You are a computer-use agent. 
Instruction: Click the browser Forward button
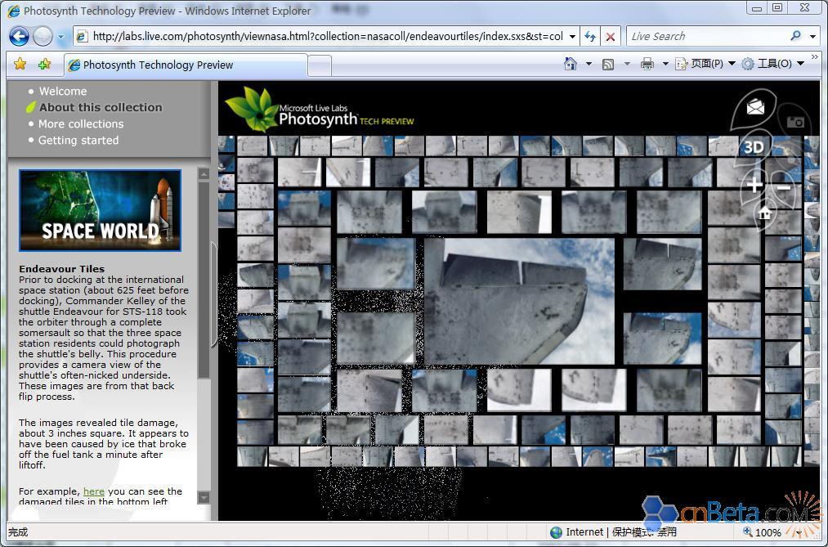[43, 37]
